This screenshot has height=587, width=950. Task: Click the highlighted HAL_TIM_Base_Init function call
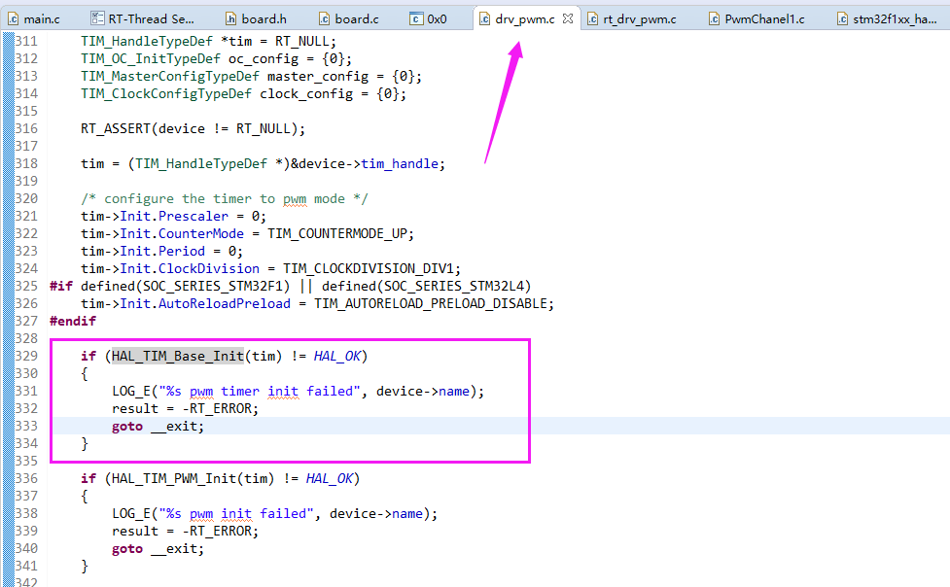coord(177,357)
